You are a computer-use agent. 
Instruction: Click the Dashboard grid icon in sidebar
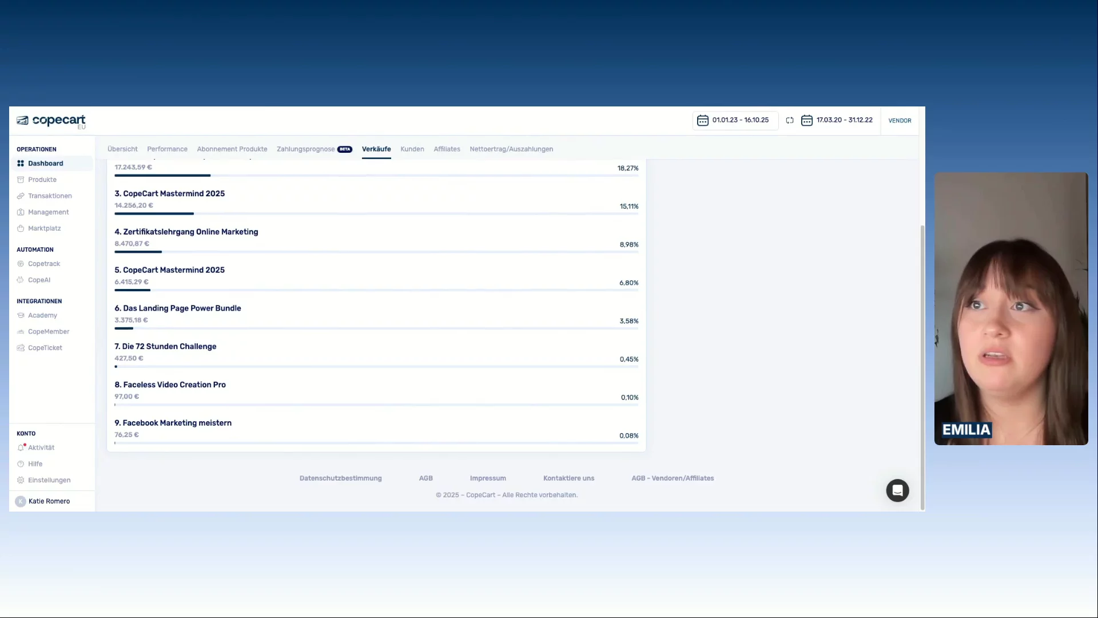pos(21,164)
